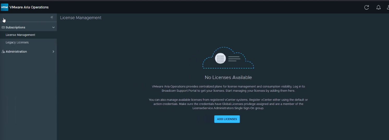
Task: Click the No Licenses Available heading
Action: [228, 77]
